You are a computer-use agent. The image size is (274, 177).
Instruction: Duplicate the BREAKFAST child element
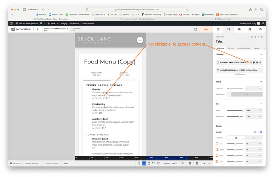coord(254,62)
